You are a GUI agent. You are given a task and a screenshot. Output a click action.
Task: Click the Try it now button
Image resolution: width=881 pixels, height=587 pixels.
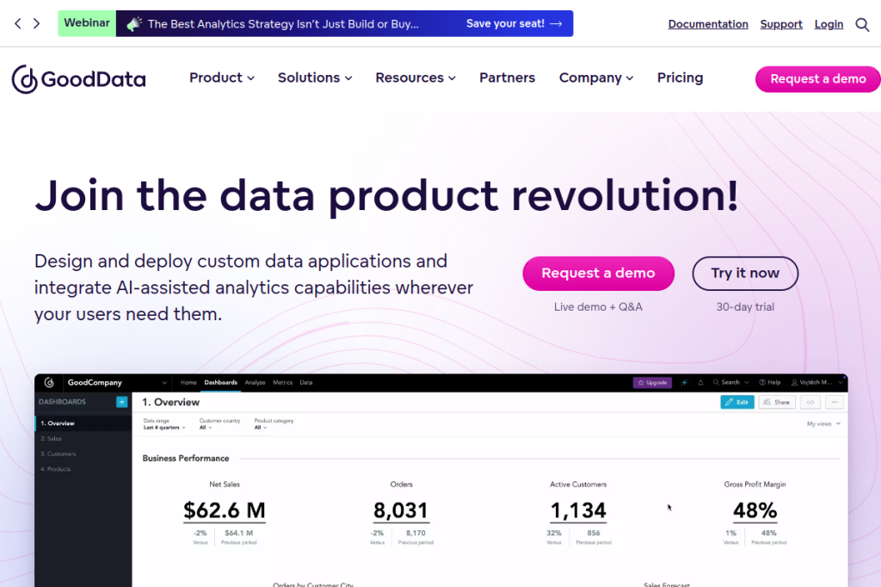point(745,273)
